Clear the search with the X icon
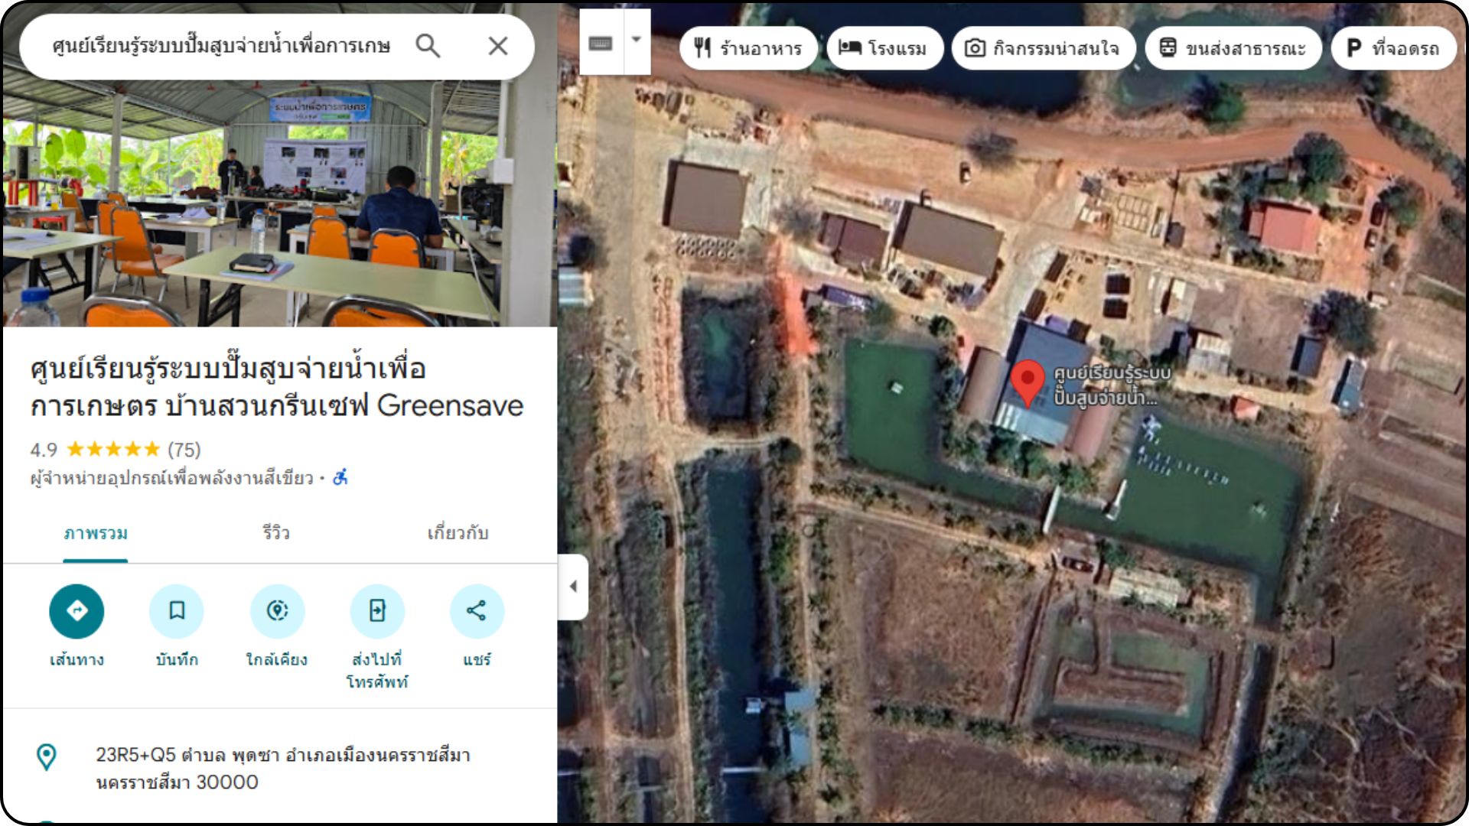 click(498, 47)
